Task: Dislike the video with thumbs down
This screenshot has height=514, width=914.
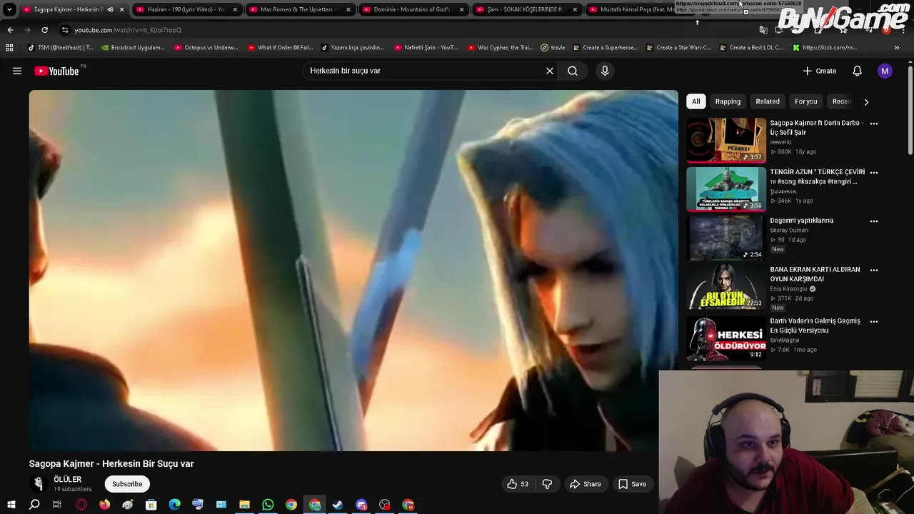Action: coord(547,484)
